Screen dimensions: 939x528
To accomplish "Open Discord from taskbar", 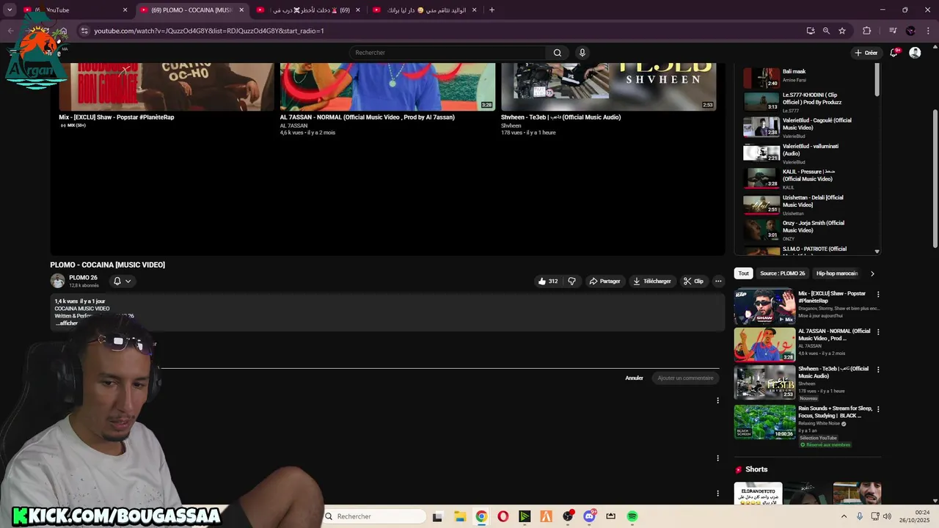I will (589, 516).
